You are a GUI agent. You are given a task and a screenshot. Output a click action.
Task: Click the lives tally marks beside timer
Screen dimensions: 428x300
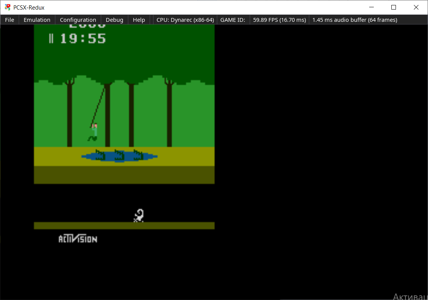click(x=51, y=39)
